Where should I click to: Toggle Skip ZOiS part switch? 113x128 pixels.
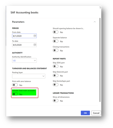pyautogui.click(x=56, y=66)
